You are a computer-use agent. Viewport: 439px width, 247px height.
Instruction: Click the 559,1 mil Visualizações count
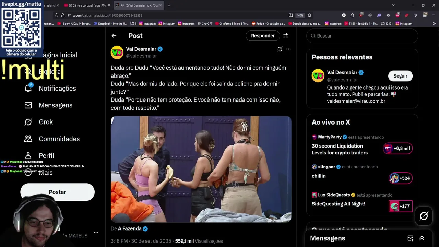199,241
